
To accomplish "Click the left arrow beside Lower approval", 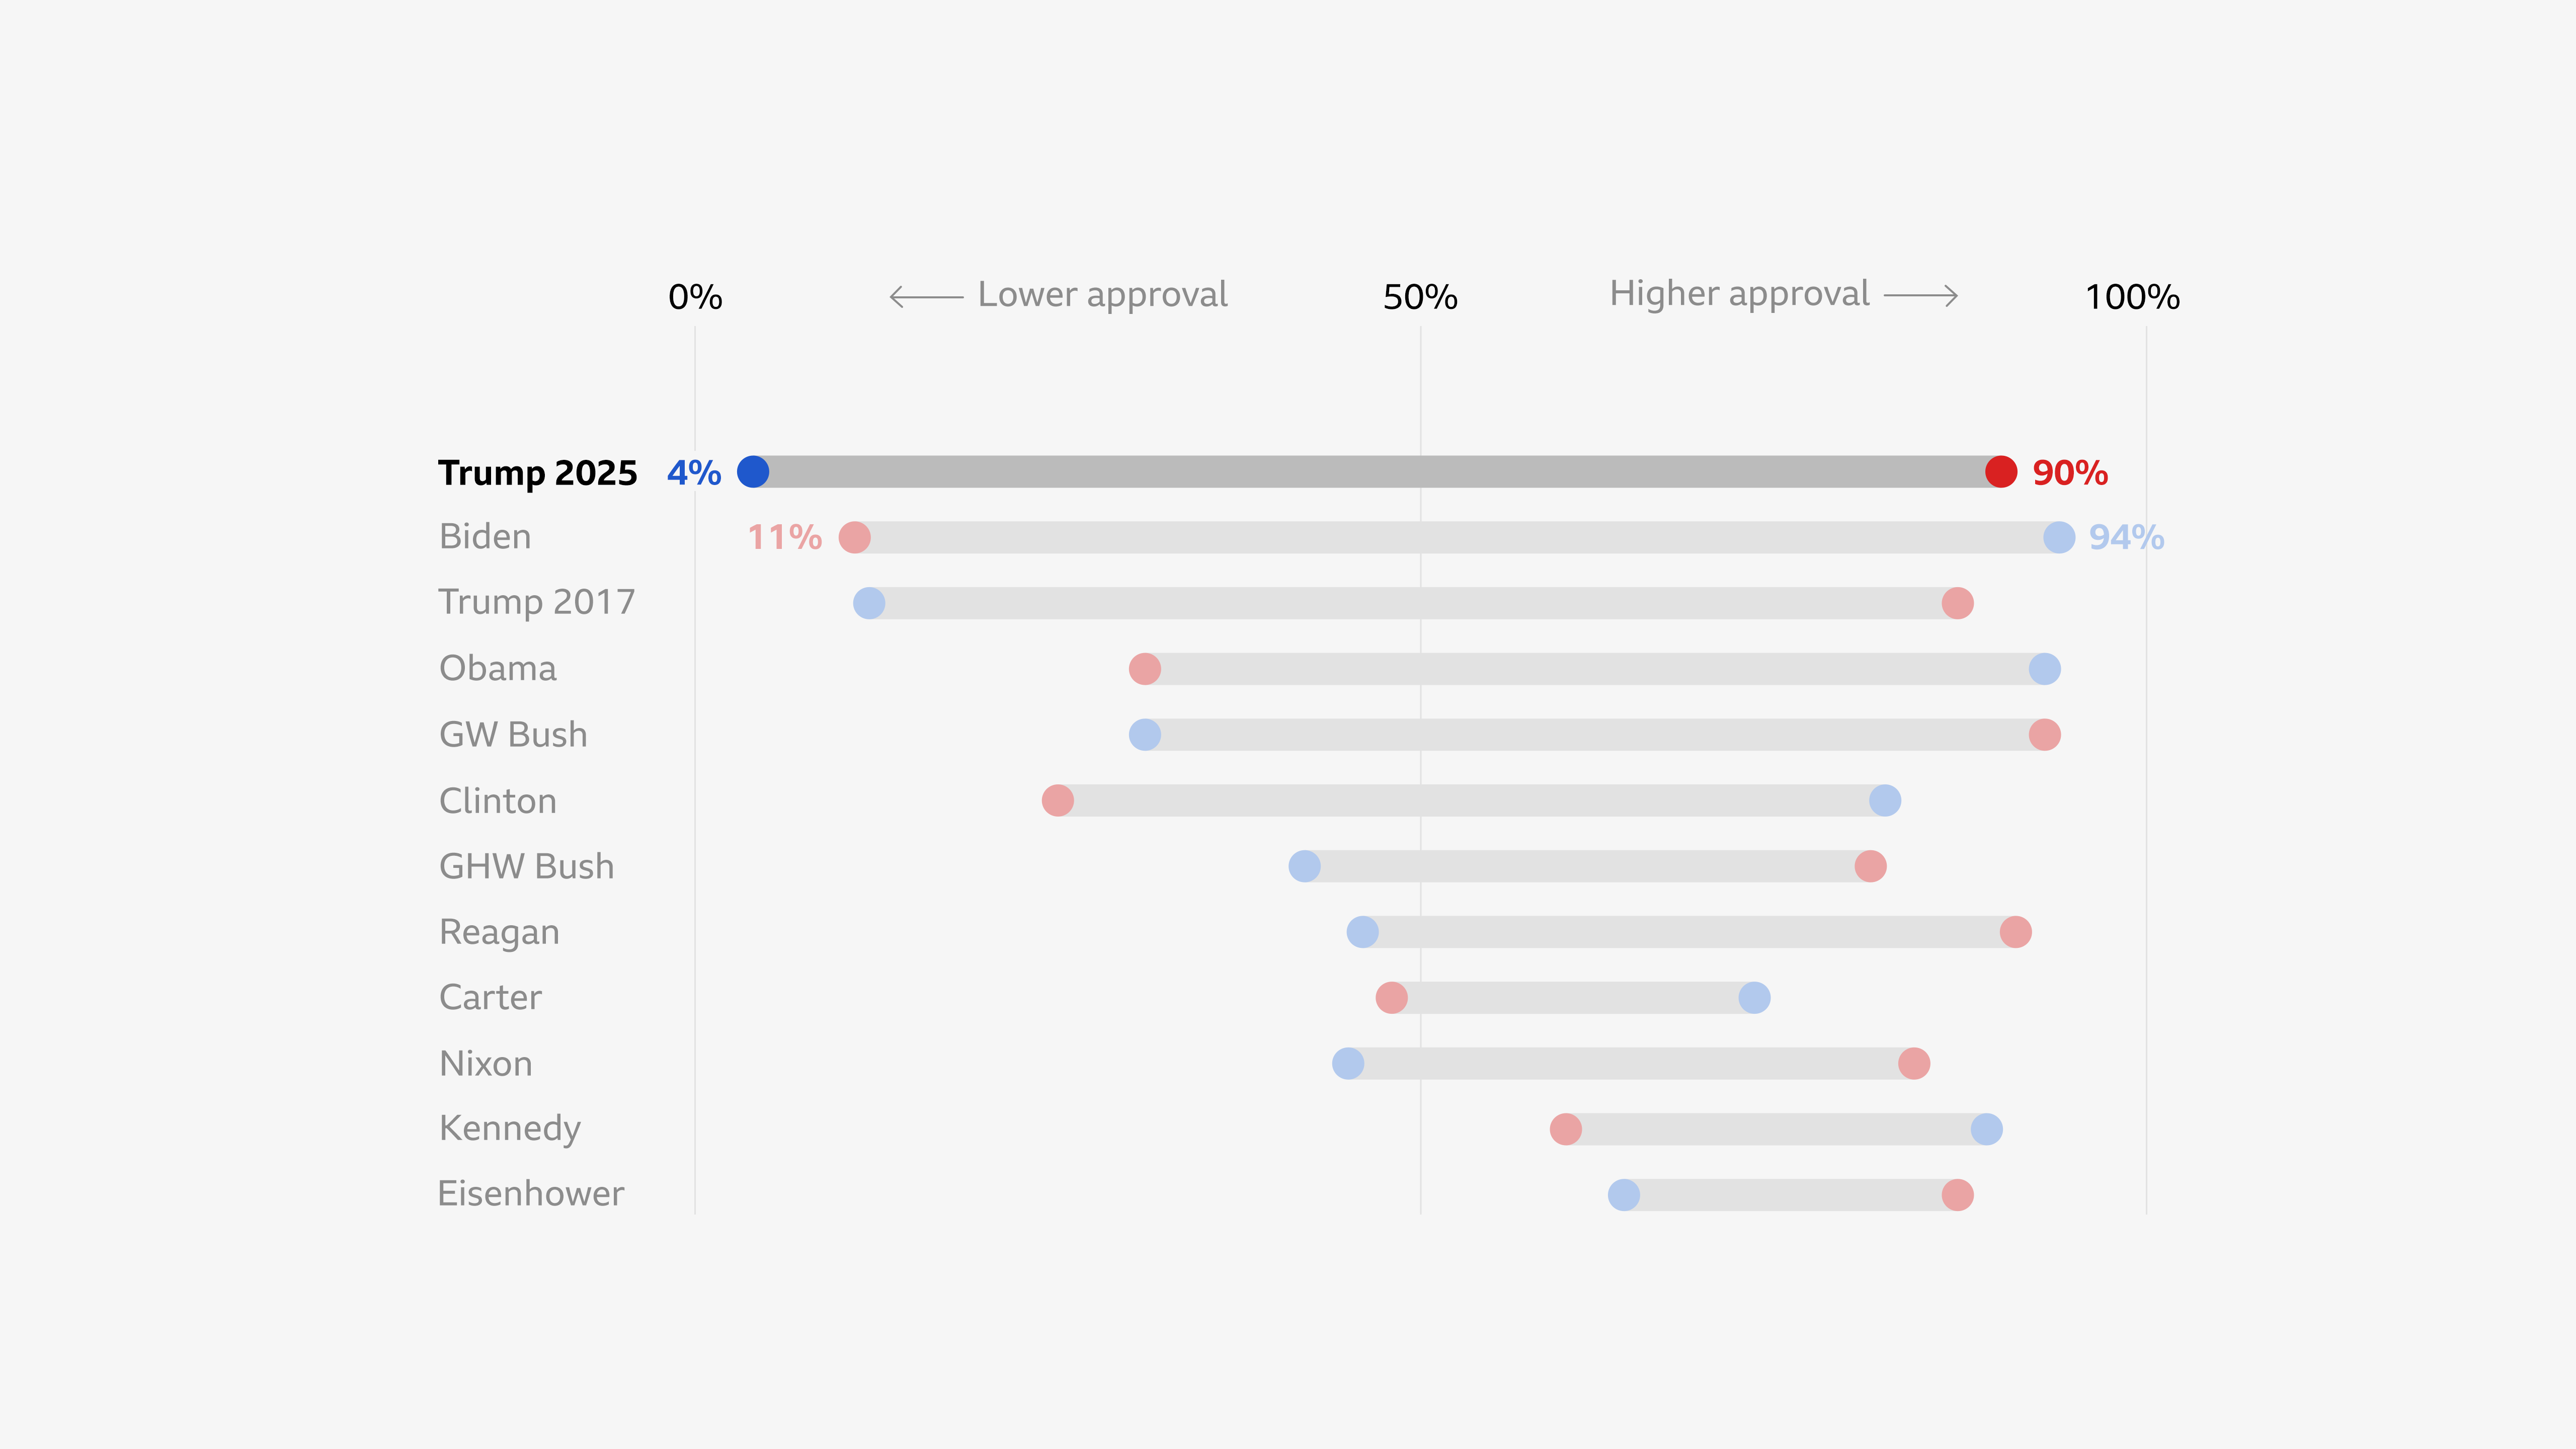I will (925, 297).
